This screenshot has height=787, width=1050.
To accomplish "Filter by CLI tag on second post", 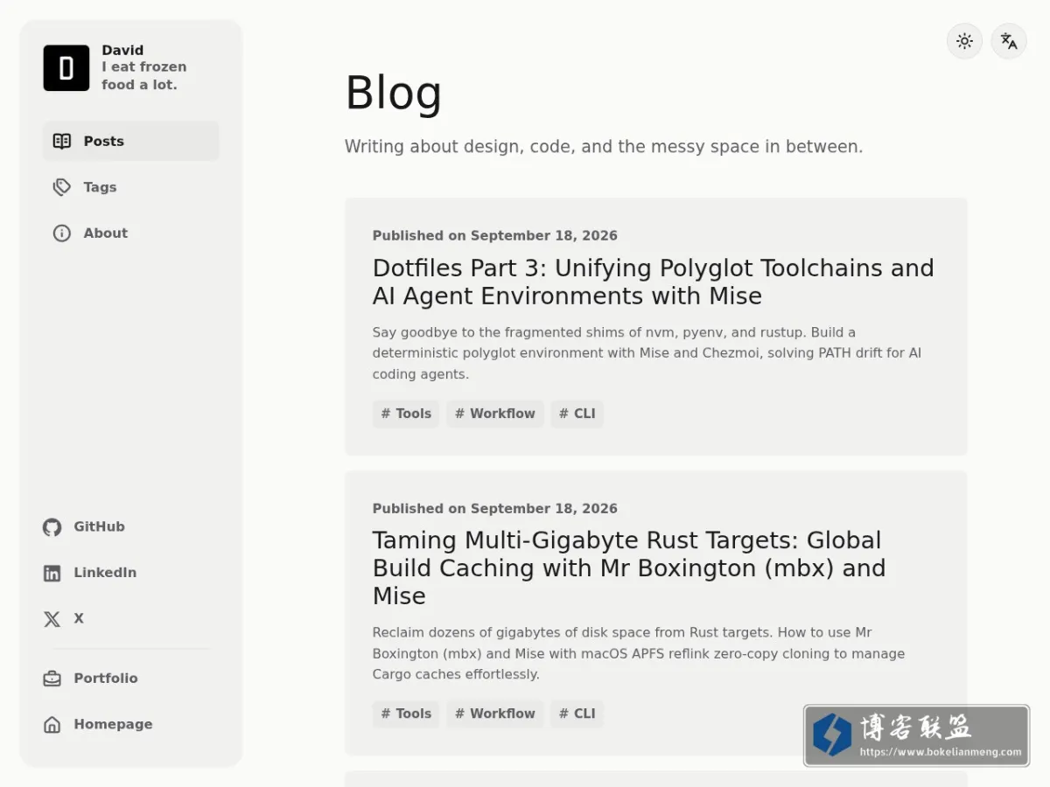I will (577, 714).
